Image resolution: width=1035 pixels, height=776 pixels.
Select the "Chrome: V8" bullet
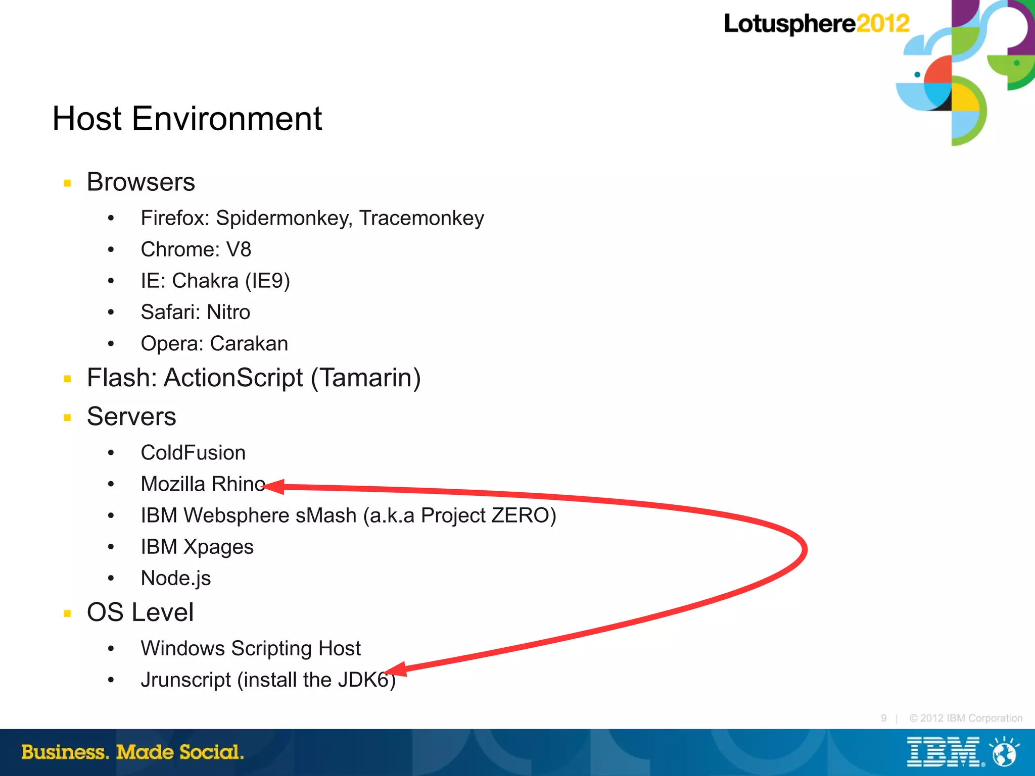pyautogui.click(x=196, y=249)
